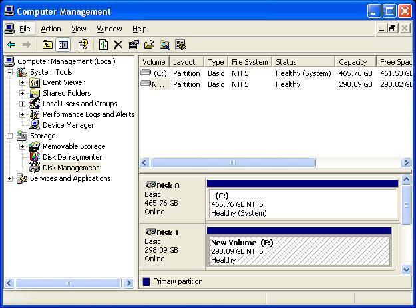Expand the Local Users and Groups node
Screen dimensions: 416x308
click(x=22, y=104)
